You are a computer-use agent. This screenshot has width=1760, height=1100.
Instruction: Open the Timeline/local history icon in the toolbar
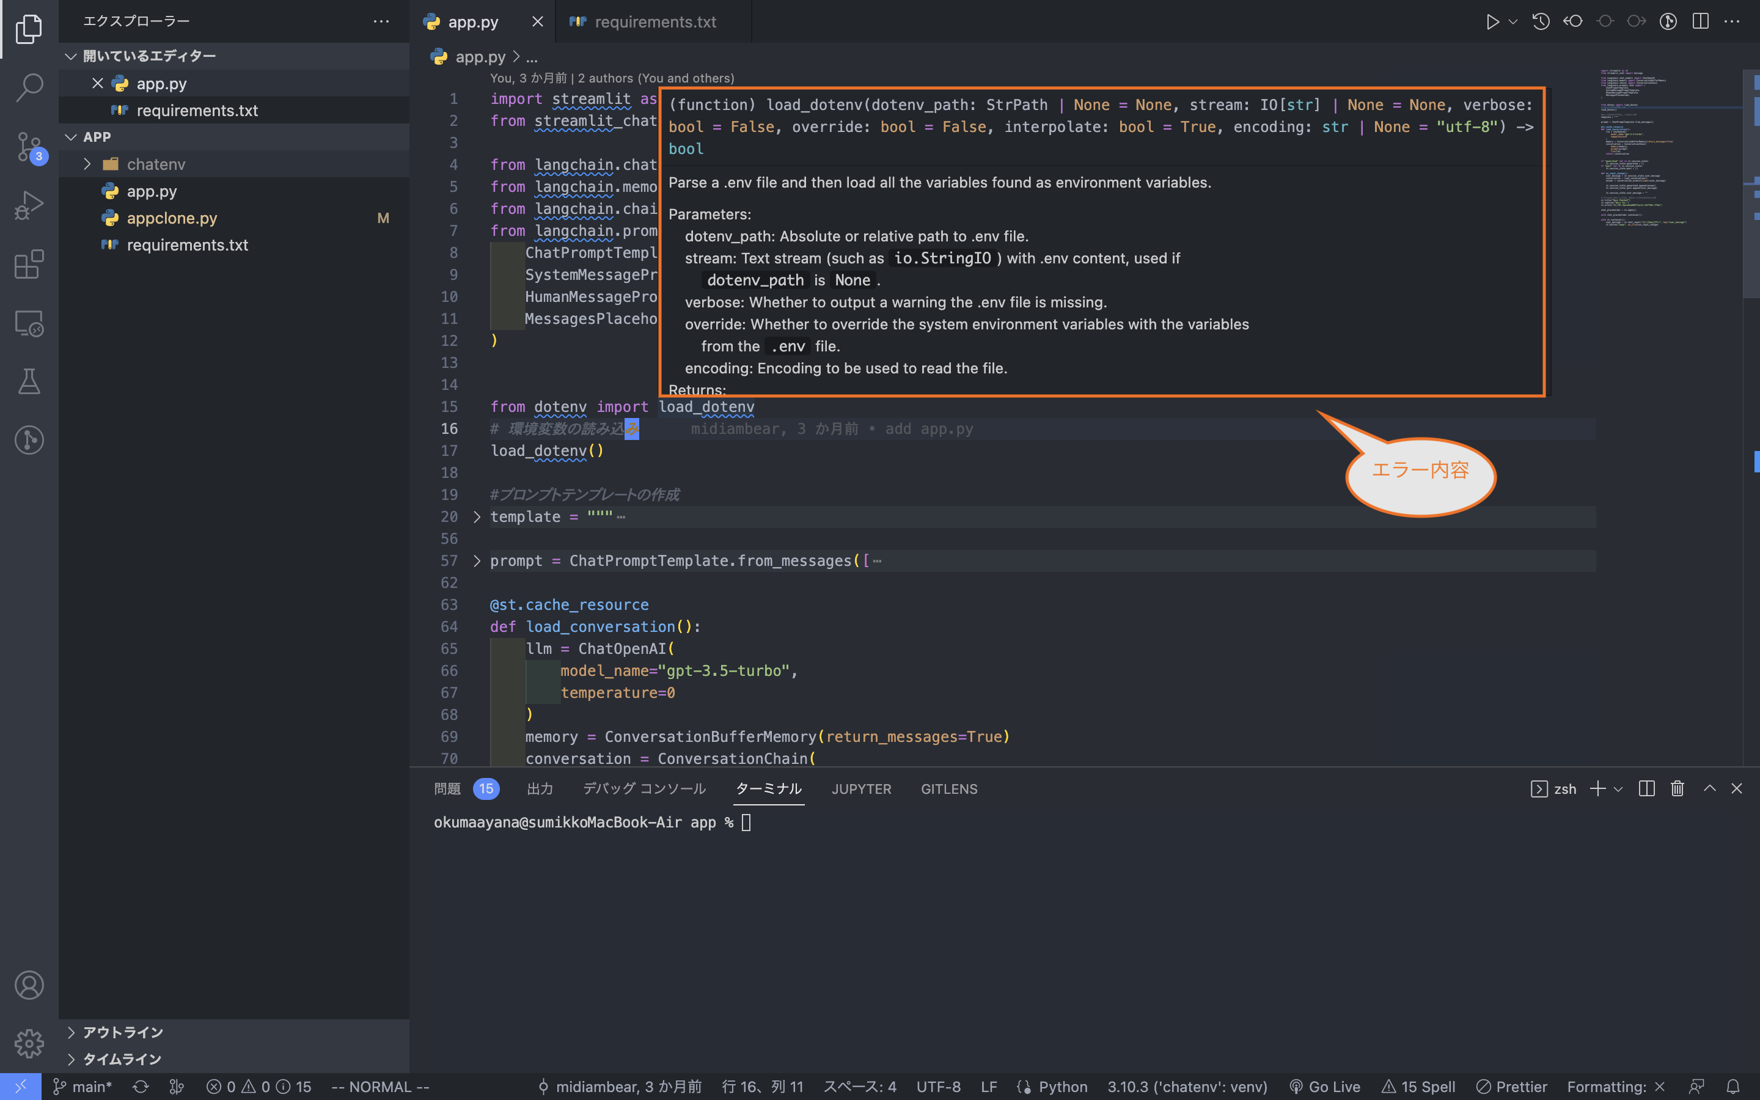coord(1541,21)
